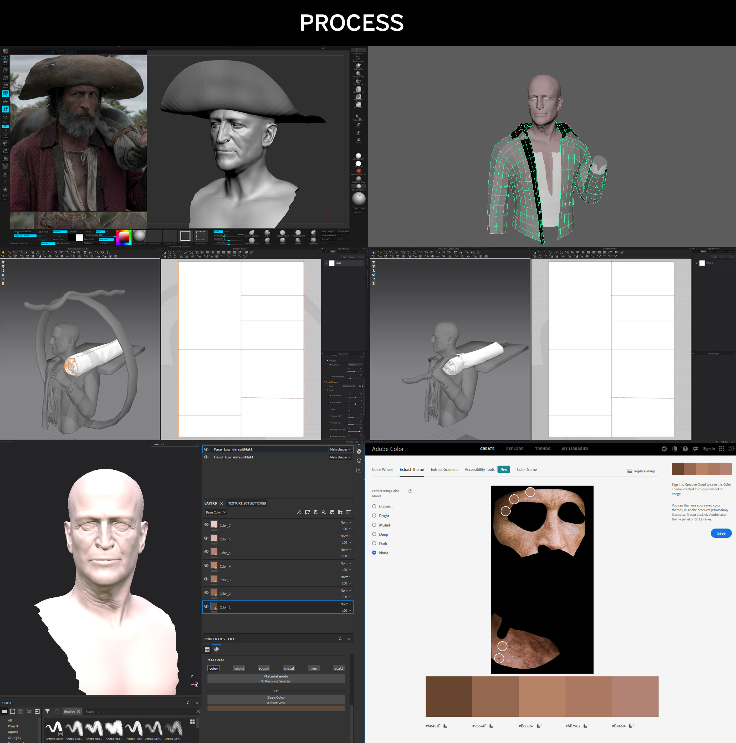Click the Creative Cloud icon in Adobe Color
This screenshot has height=743, width=736.
click(x=731, y=449)
